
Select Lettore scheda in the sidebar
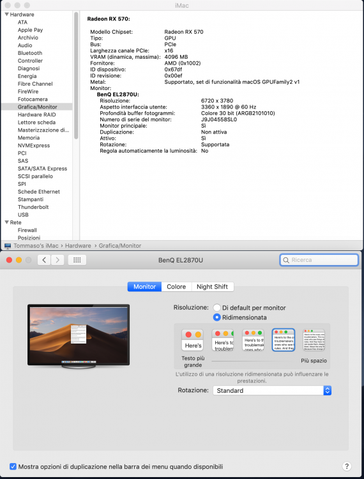(36, 123)
